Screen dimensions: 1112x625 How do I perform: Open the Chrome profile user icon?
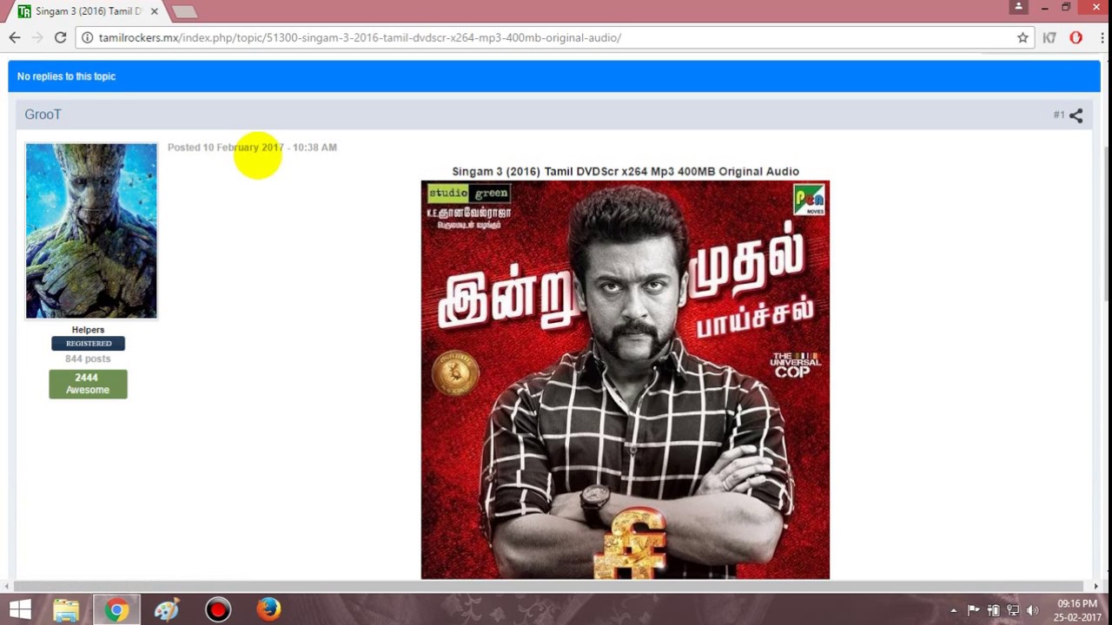[1018, 7]
